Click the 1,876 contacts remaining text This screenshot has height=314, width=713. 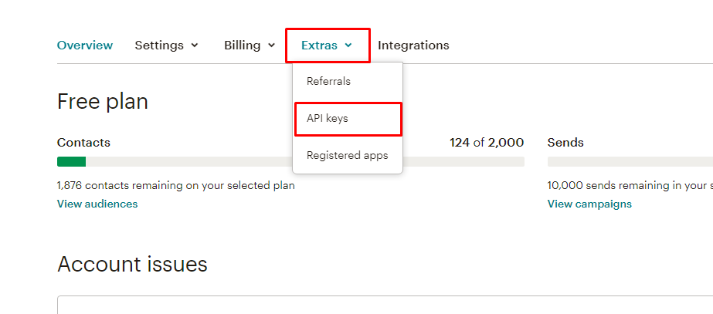pyautogui.click(x=175, y=186)
